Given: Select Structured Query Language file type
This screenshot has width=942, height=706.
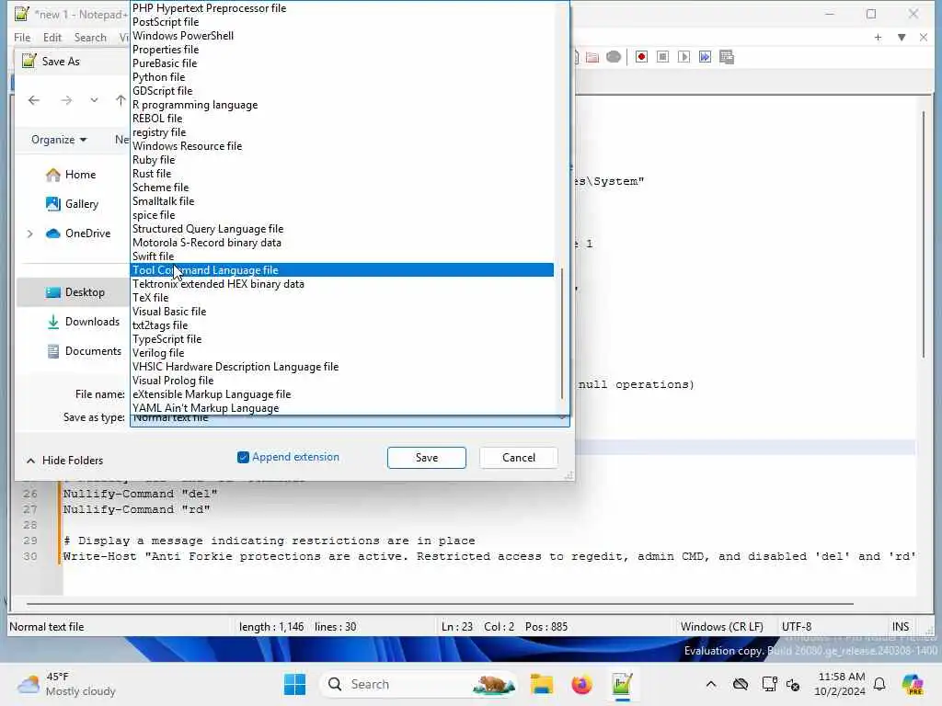Looking at the screenshot, I should tap(342, 229).
